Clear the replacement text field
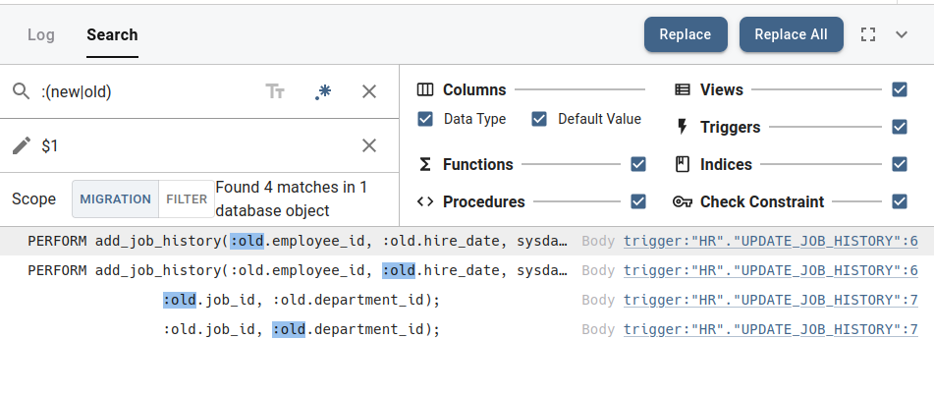The image size is (934, 396). 369,145
